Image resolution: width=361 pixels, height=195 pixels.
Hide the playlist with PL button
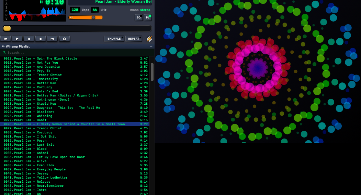148,17
